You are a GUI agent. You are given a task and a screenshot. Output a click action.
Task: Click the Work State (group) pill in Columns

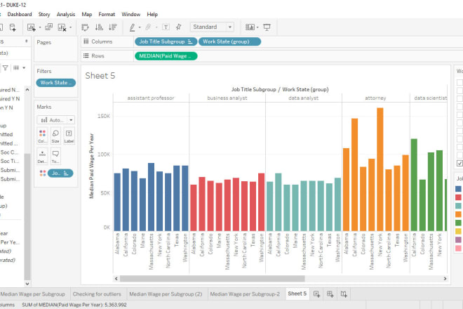point(229,41)
